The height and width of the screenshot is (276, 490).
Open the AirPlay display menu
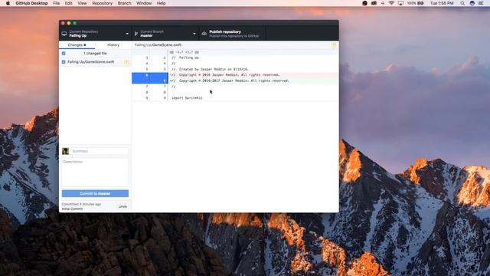(x=400, y=3)
